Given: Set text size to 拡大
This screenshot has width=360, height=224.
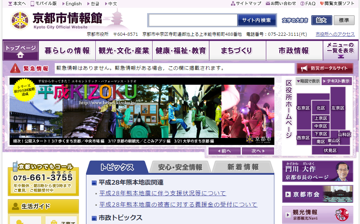Looking at the screenshot, I should [322, 21].
